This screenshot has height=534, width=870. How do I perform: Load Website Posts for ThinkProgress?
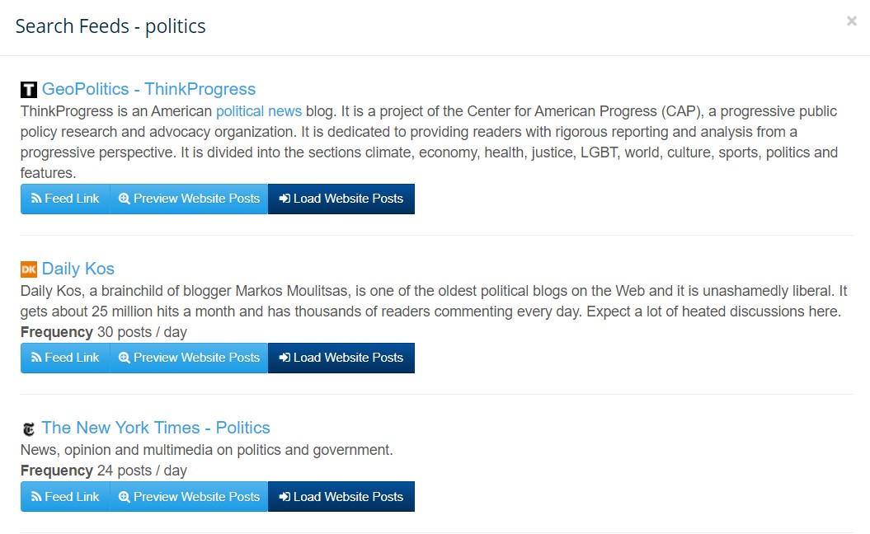point(341,199)
